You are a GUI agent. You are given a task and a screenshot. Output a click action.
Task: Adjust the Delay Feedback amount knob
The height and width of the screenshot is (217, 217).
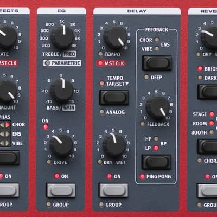click(x=157, y=107)
